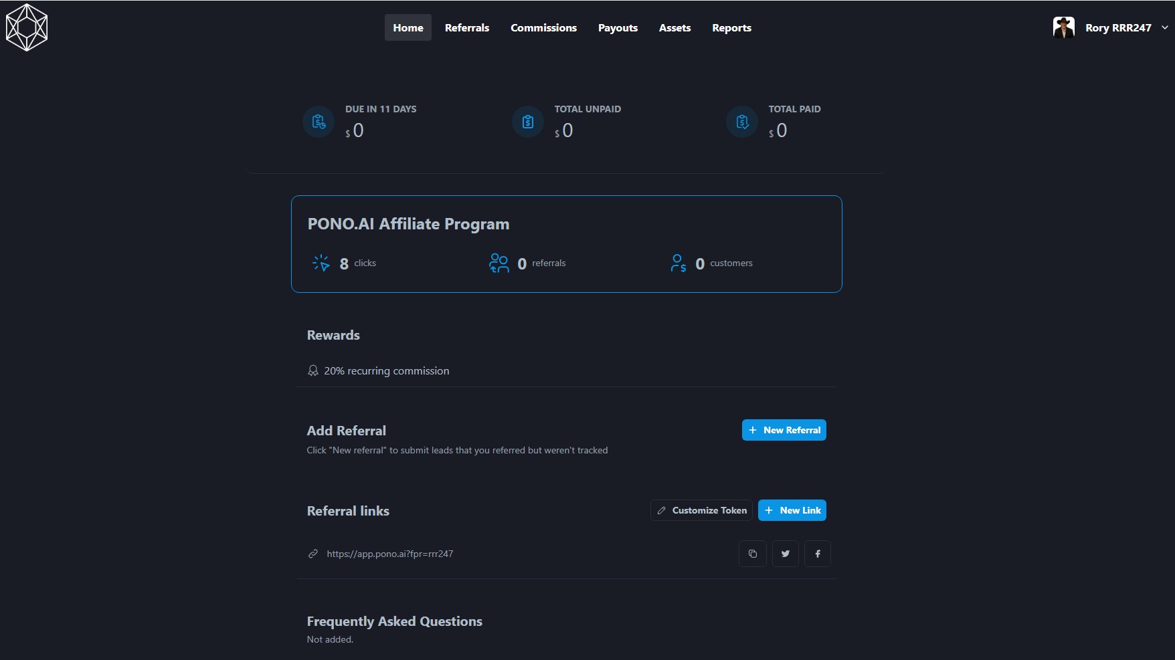Click the Total Unpaid clipboard icon
This screenshot has height=660, width=1175.
pos(528,122)
